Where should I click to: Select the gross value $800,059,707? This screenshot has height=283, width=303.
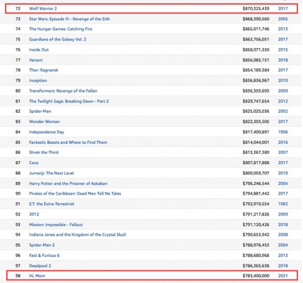[256, 173]
